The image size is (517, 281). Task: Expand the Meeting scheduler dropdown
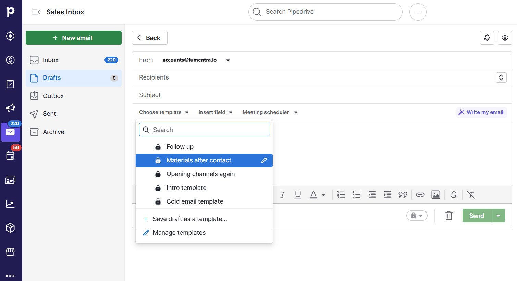(269, 112)
